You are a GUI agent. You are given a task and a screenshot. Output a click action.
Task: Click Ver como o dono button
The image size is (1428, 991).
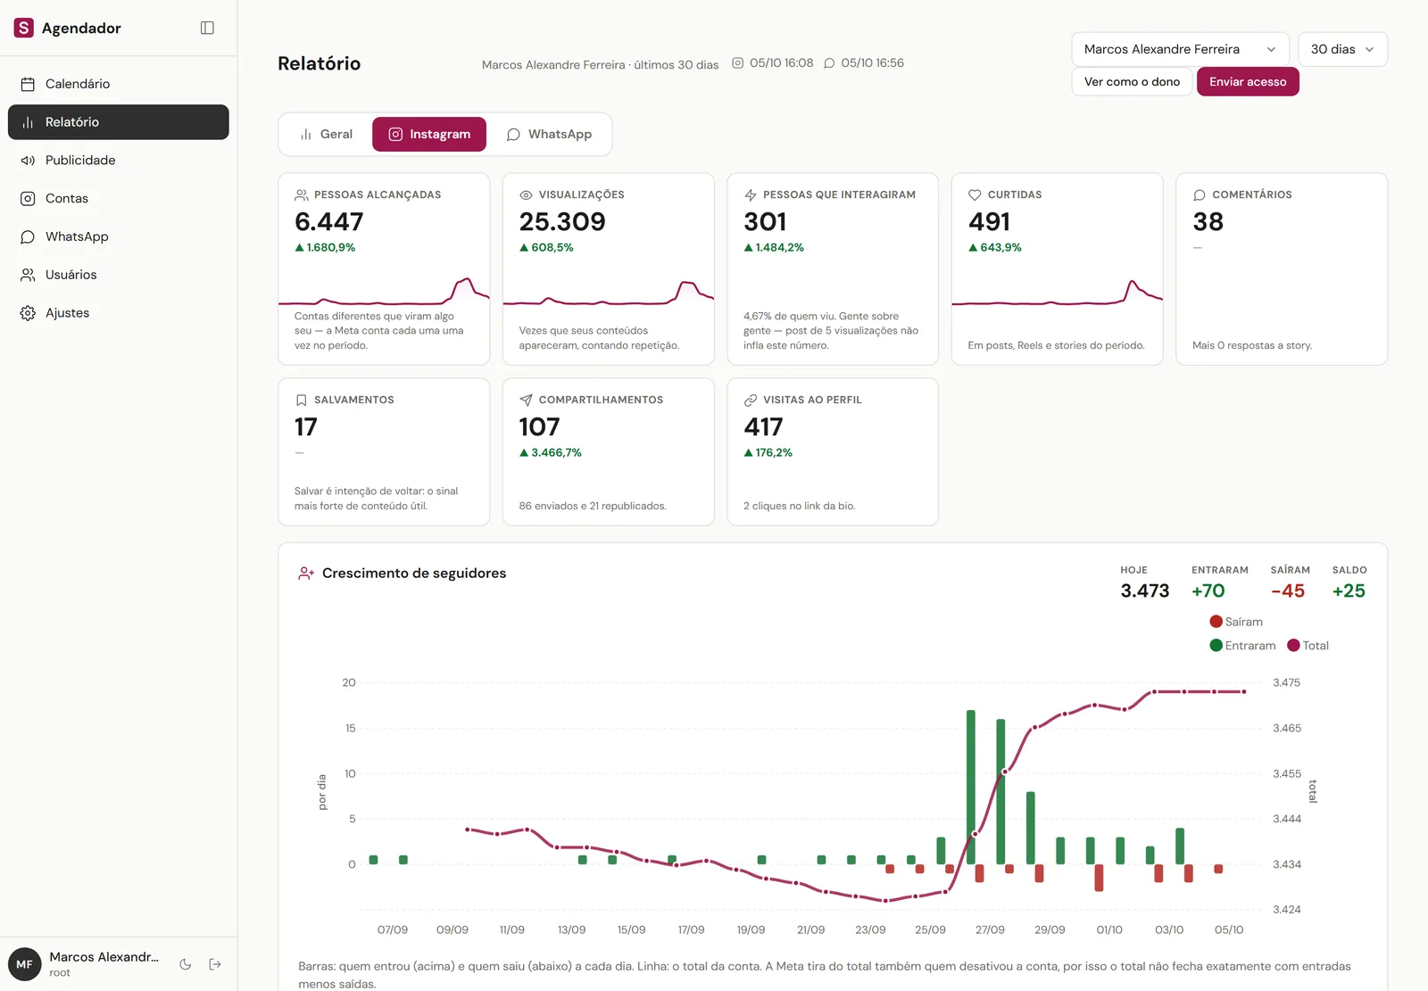tap(1132, 82)
